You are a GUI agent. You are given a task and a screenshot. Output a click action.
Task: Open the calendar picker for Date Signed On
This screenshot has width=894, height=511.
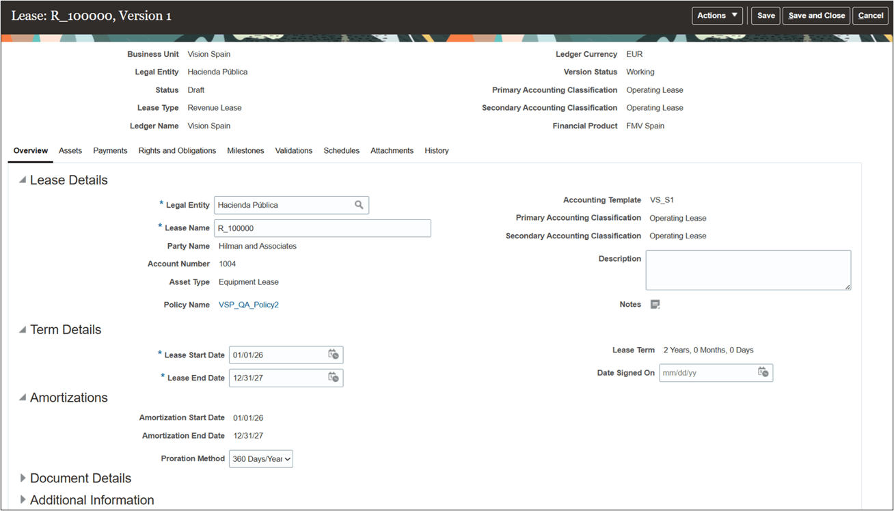pos(763,372)
